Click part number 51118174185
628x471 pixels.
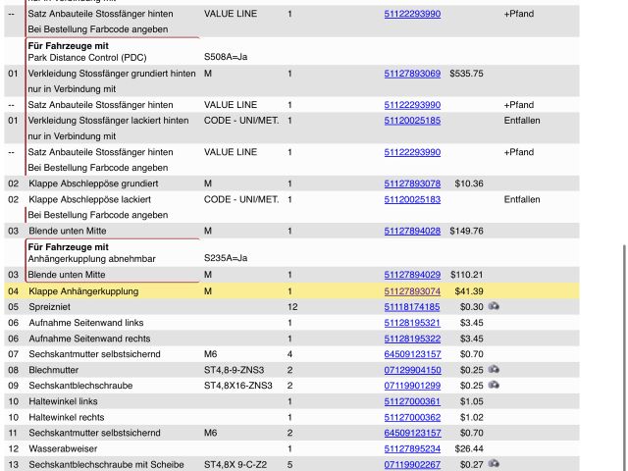412,307
